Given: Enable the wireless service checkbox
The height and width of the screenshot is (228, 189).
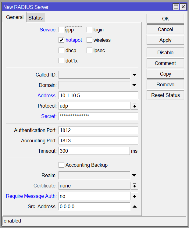Looking at the screenshot, I should click(x=89, y=40).
